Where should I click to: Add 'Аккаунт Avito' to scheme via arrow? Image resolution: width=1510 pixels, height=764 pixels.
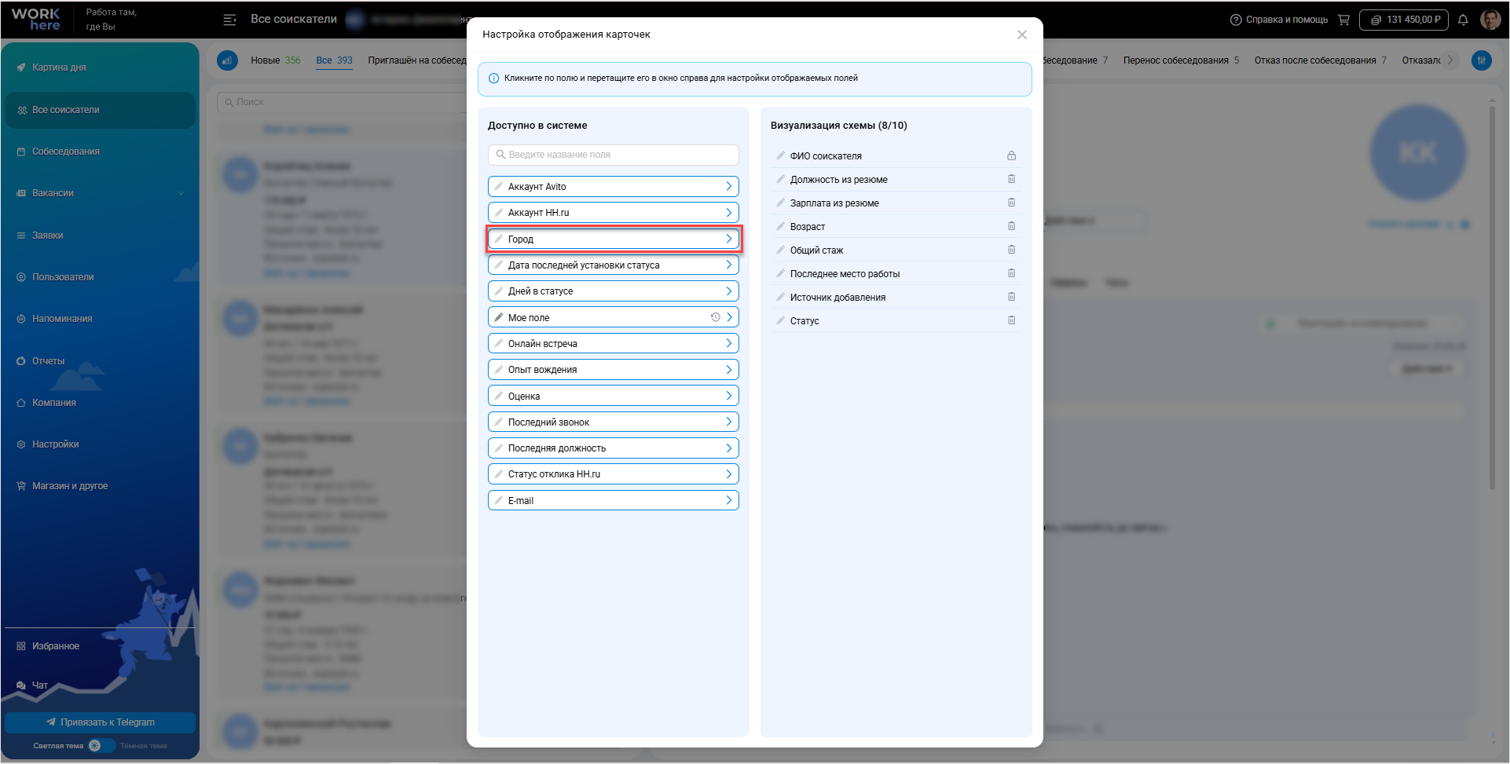click(x=729, y=186)
